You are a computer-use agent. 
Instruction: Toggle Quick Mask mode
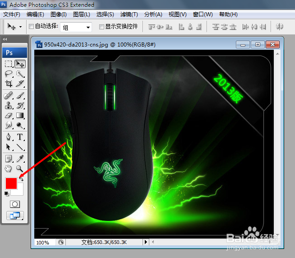click(15, 204)
